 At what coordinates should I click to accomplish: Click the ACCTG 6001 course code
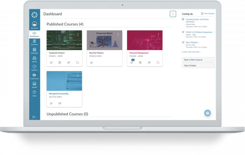[x=55, y=97]
